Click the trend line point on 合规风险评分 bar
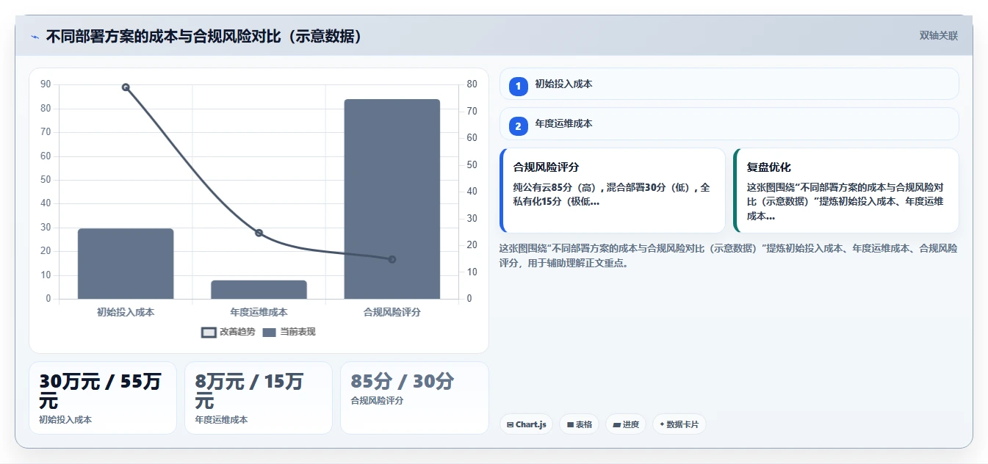988x464 pixels. click(392, 259)
